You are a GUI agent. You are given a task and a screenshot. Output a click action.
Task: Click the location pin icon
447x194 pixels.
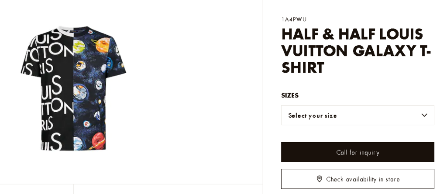[x=319, y=179]
